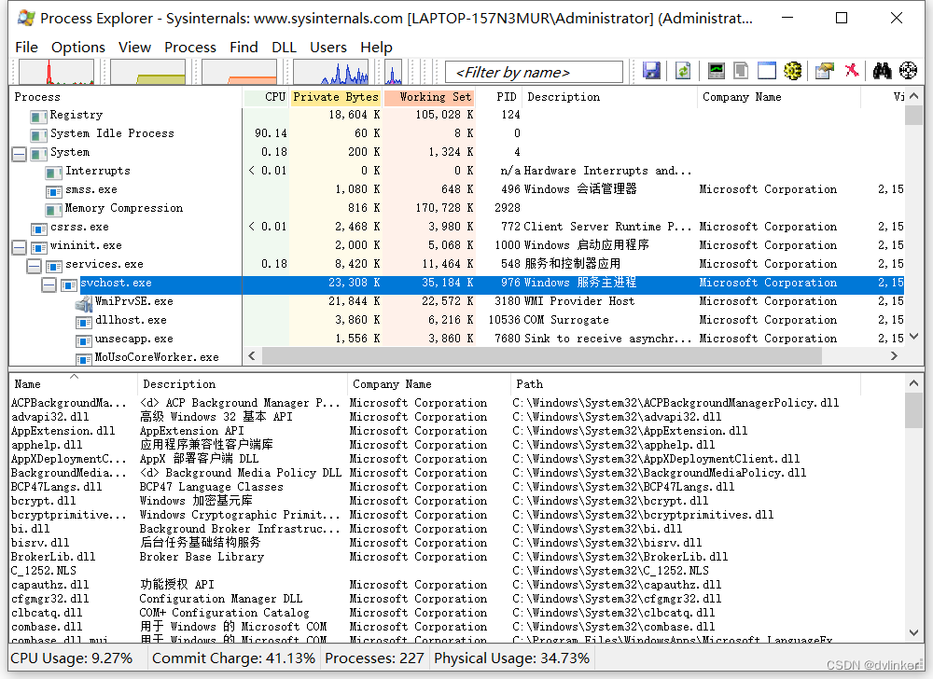
Task: Open System Information from the toolbar
Action: (717, 71)
